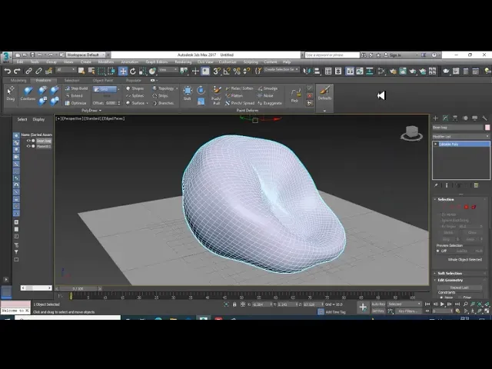Screen dimensions: 492x369
Task: Toggle the Auto Key button
Action: [x=378, y=304]
